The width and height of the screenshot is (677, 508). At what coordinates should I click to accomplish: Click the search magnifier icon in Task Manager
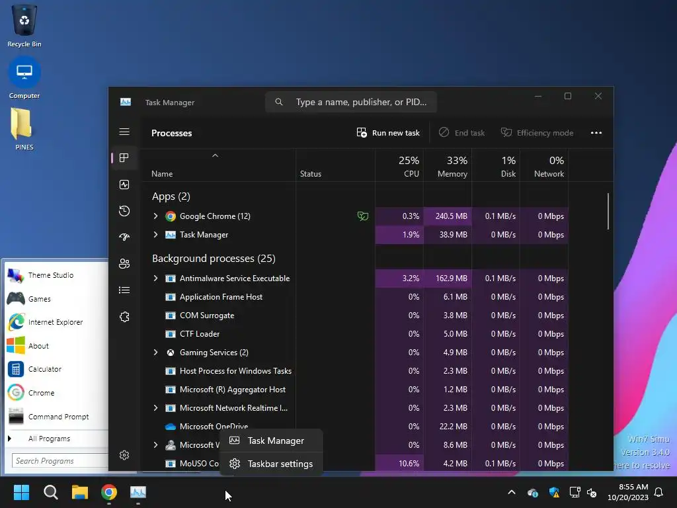pyautogui.click(x=279, y=102)
